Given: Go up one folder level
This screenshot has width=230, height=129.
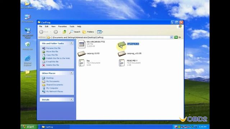Looking at the screenshot, I should tap(64, 32).
